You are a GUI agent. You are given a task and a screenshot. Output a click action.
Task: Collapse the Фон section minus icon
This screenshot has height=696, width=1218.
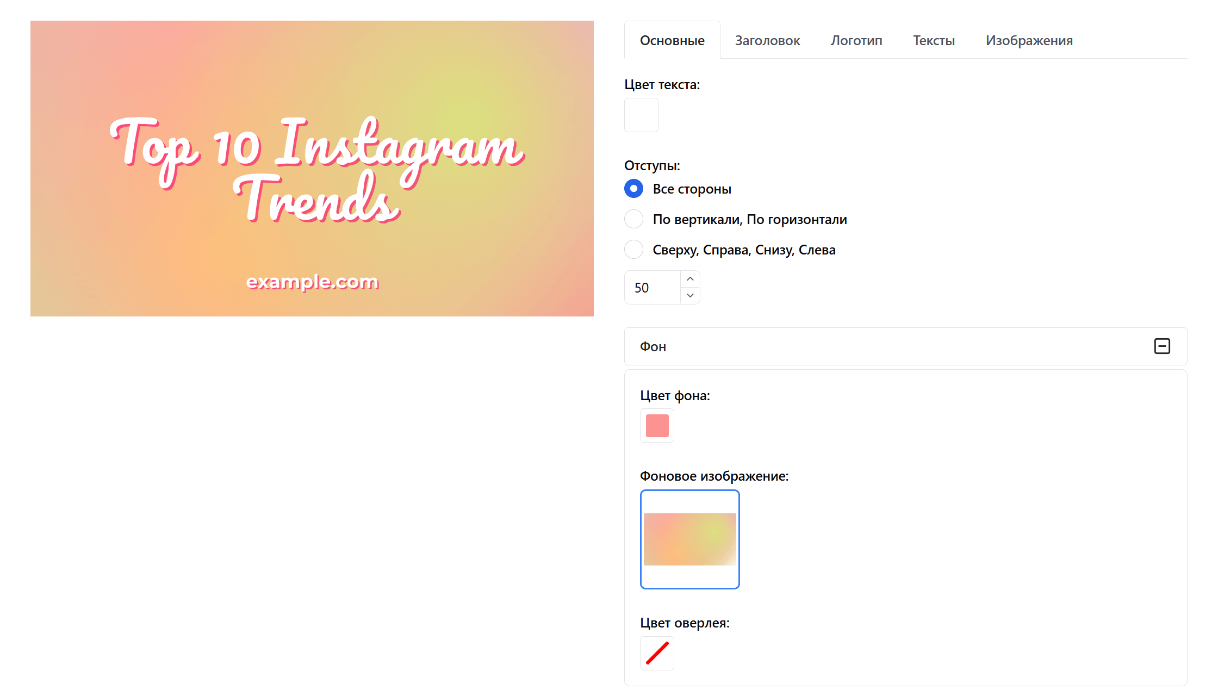coord(1161,346)
